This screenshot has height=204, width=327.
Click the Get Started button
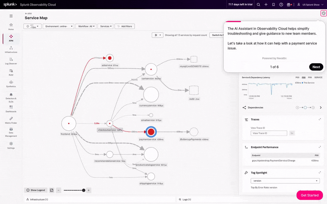pos(310,195)
